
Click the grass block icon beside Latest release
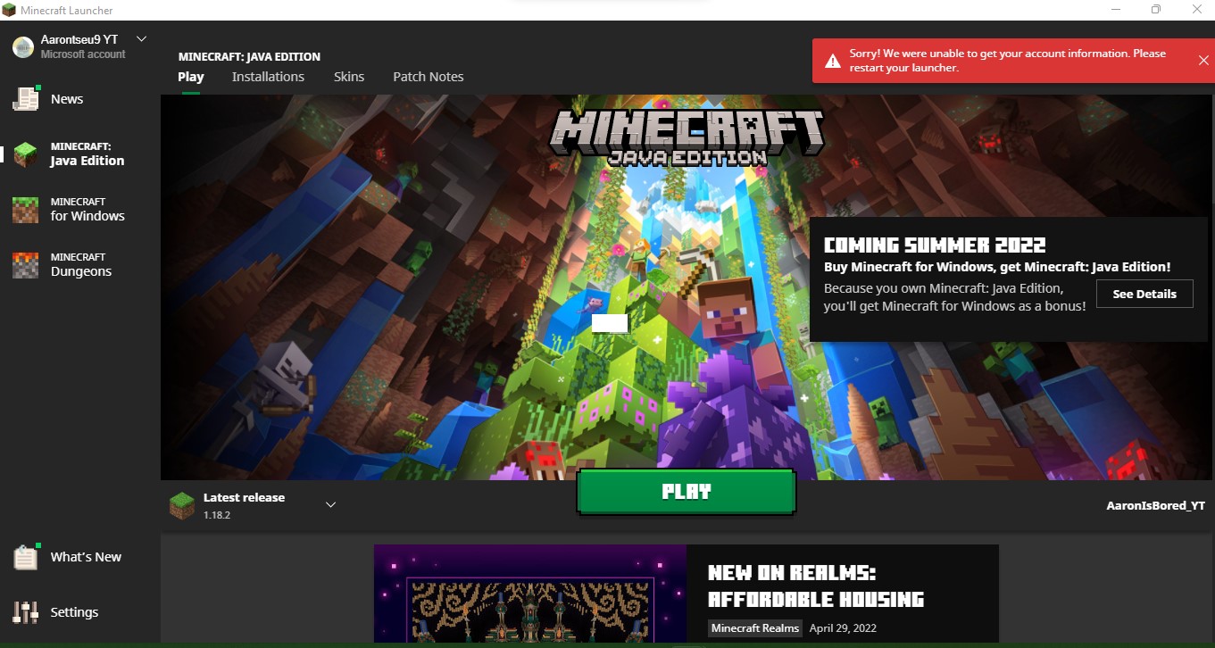tap(182, 505)
